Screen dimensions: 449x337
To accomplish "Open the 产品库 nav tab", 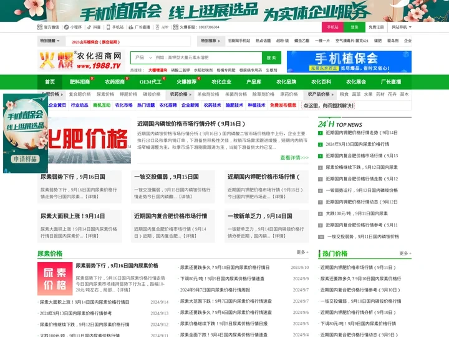I will 254,82.
